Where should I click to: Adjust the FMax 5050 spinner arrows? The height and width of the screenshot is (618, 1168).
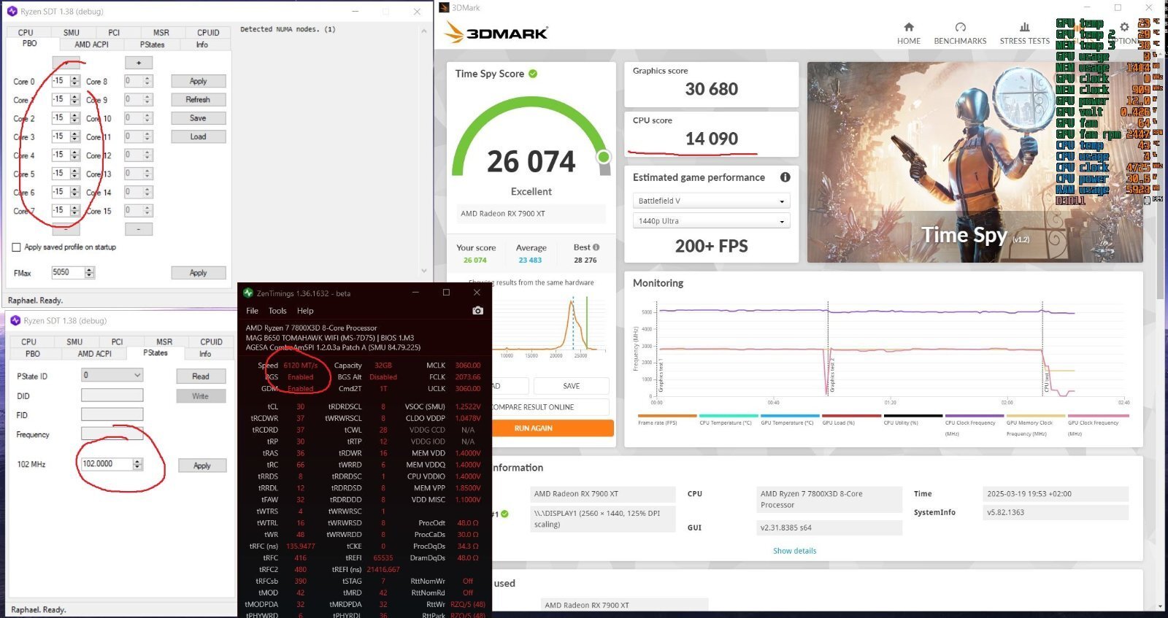(x=90, y=273)
